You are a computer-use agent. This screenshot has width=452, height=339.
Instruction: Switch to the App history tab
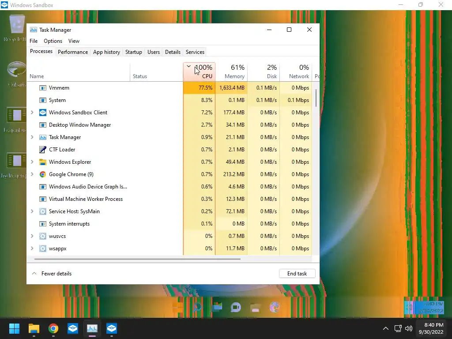pyautogui.click(x=106, y=52)
